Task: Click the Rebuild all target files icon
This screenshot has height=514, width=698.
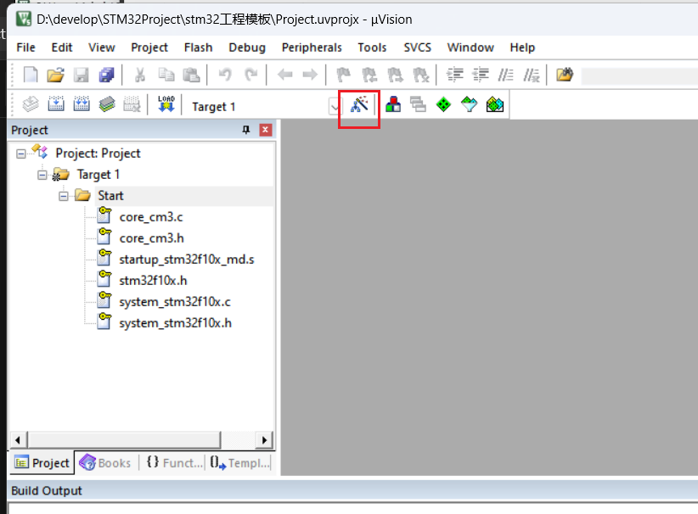Action: 82,104
